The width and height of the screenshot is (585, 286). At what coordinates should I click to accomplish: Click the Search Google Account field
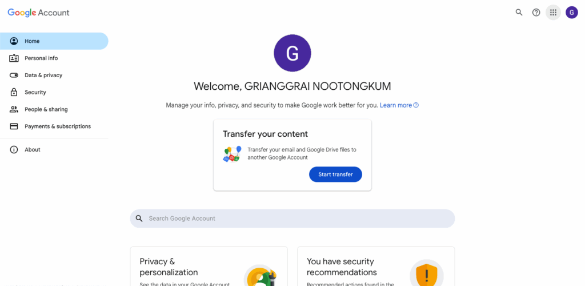292,219
